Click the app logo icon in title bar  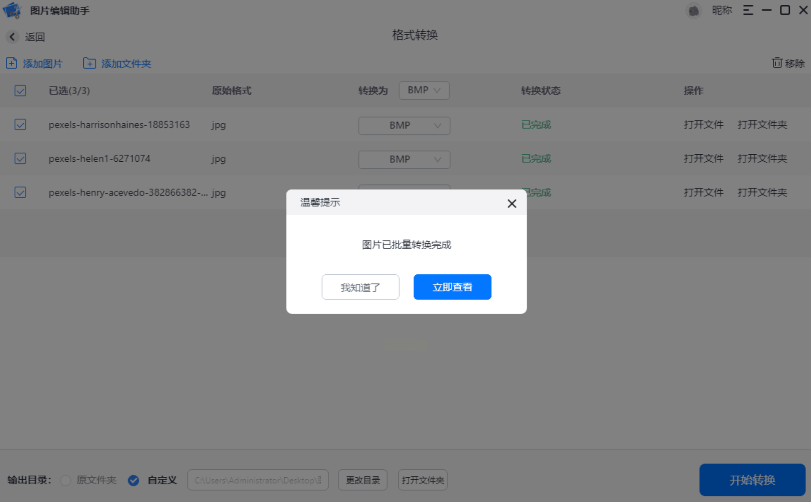[x=12, y=10]
